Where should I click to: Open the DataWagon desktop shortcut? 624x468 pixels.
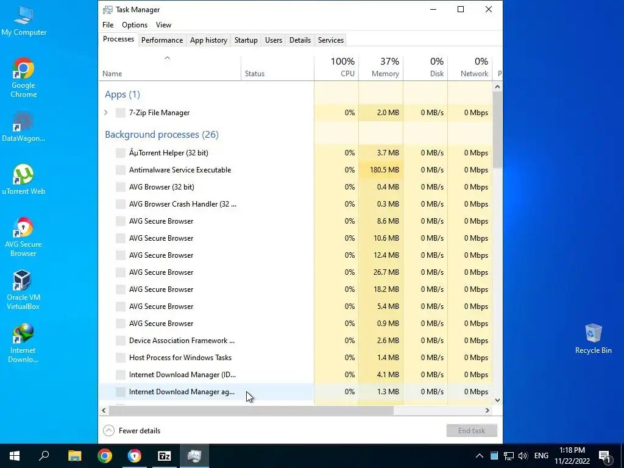pos(24,127)
